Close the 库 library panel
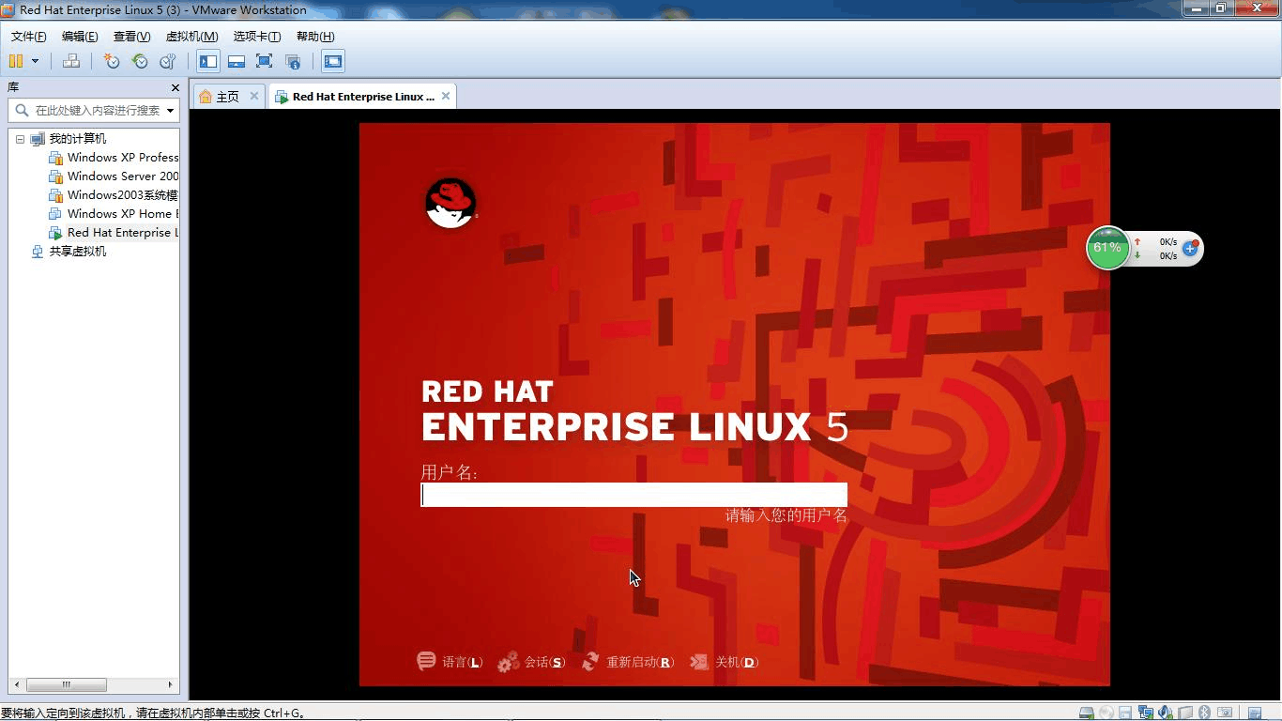The image size is (1282, 721). click(x=176, y=87)
